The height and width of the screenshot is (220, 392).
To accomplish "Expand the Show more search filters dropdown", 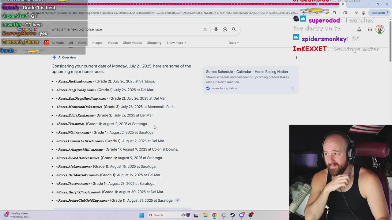I will pyautogui.click(x=176, y=43).
